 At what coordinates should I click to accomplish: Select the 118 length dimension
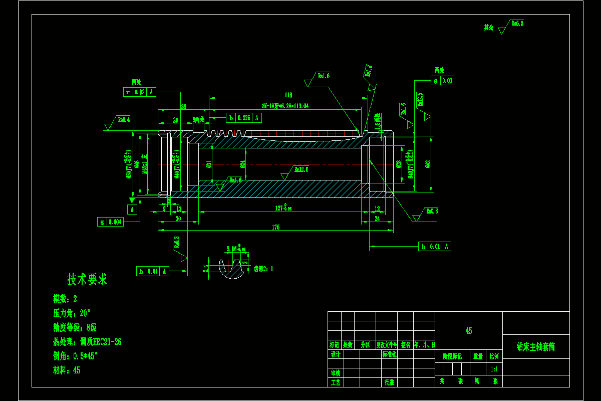288,95
